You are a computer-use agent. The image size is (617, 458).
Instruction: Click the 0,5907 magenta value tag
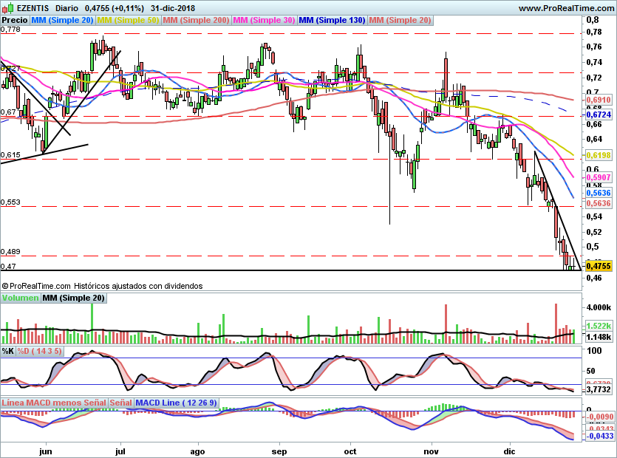pos(599,177)
